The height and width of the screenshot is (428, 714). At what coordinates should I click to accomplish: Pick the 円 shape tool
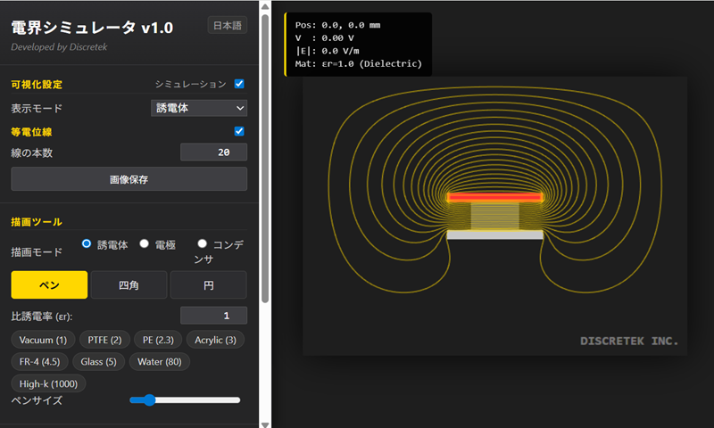click(x=208, y=284)
